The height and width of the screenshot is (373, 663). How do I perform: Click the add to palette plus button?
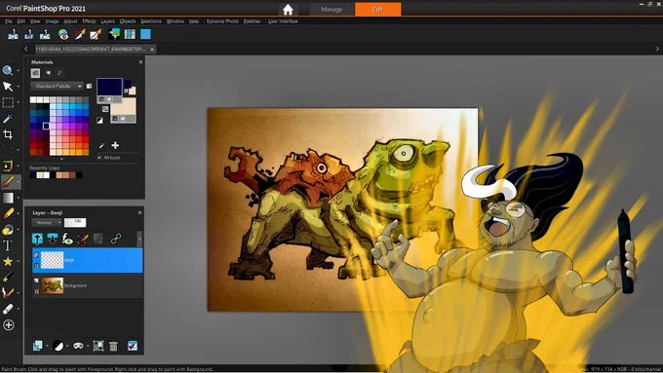click(x=115, y=145)
